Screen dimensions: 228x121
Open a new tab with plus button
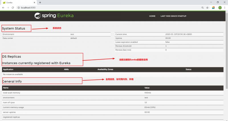(40, 3)
